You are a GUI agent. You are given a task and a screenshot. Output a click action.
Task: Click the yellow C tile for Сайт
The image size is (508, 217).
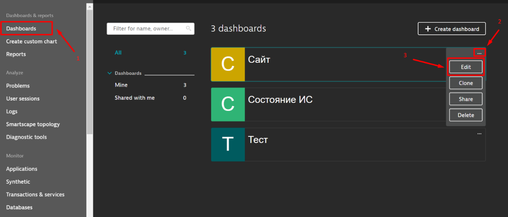pyautogui.click(x=228, y=64)
